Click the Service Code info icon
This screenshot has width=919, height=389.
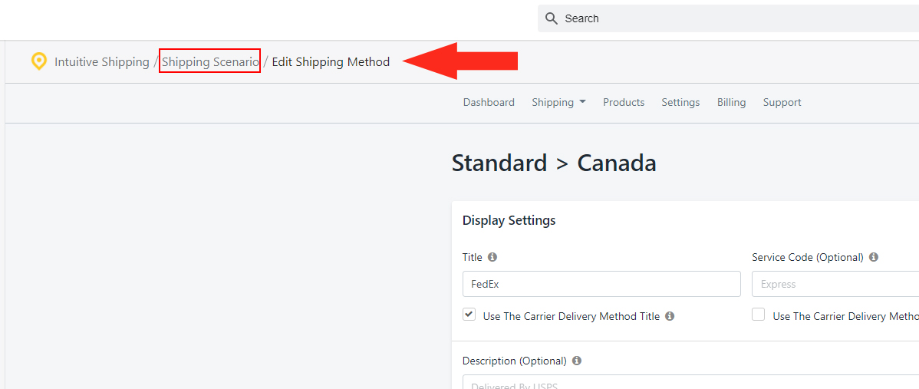click(874, 258)
